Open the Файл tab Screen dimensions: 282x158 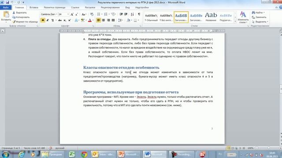coord(6,7)
